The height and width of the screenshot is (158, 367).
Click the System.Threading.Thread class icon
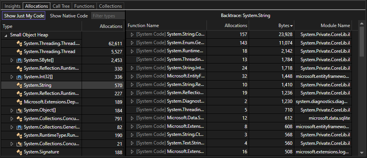point(19,52)
